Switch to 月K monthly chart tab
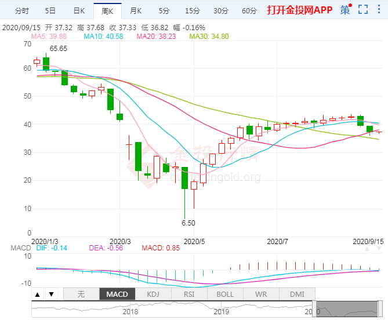This screenshot has height=320, width=388. pos(136,10)
